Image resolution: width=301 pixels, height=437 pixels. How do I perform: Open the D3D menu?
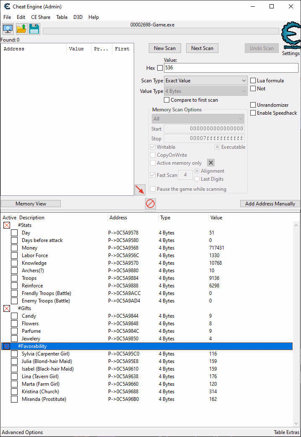click(x=78, y=17)
